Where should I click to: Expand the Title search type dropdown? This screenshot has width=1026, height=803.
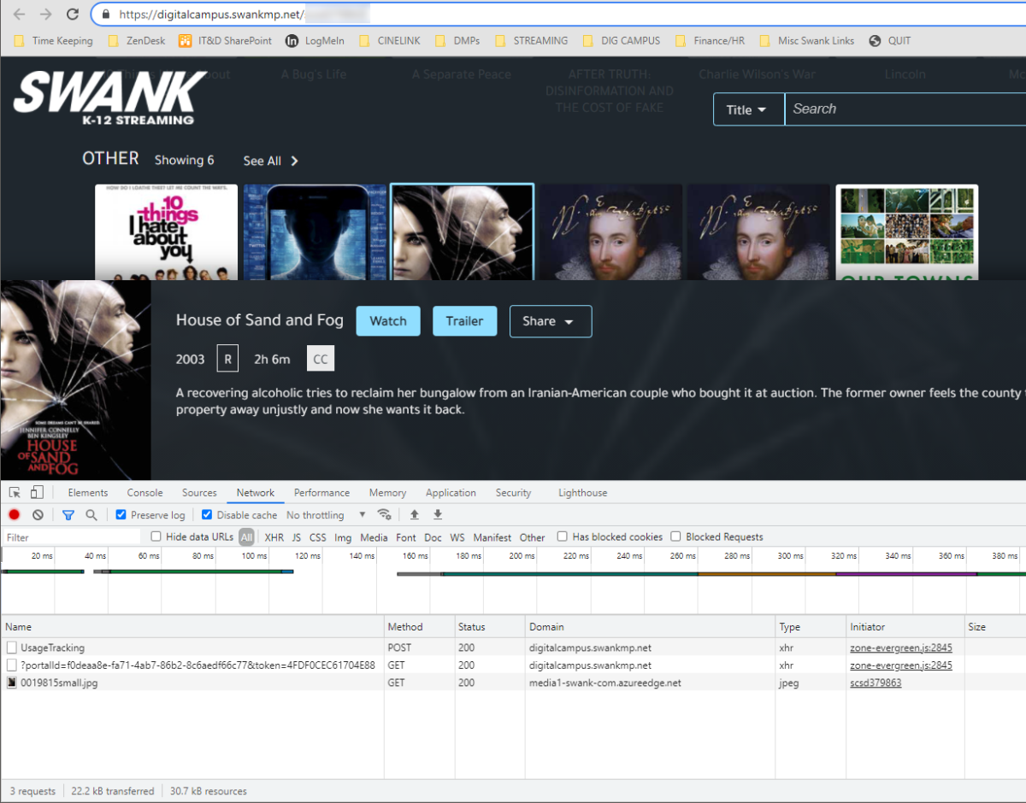click(x=747, y=109)
